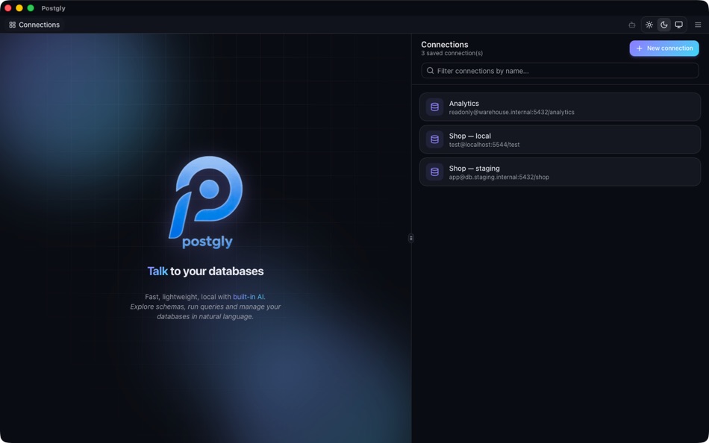Switch to dark theme moon icon
The height and width of the screenshot is (443, 709).
pyautogui.click(x=663, y=25)
